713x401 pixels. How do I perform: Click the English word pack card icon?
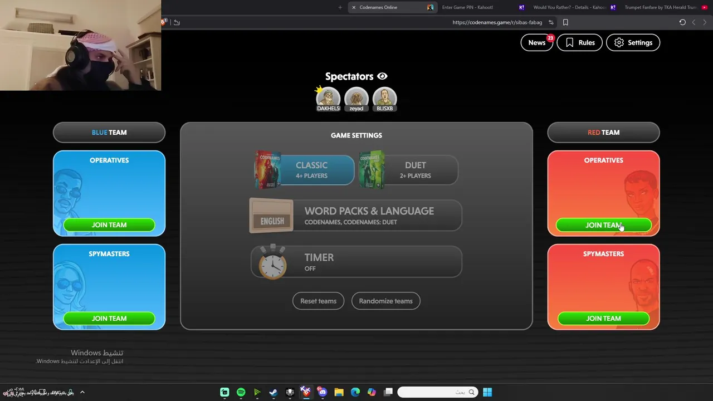point(271,216)
